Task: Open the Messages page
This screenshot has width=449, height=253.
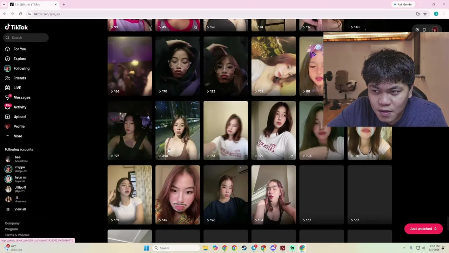Action: pyautogui.click(x=22, y=97)
